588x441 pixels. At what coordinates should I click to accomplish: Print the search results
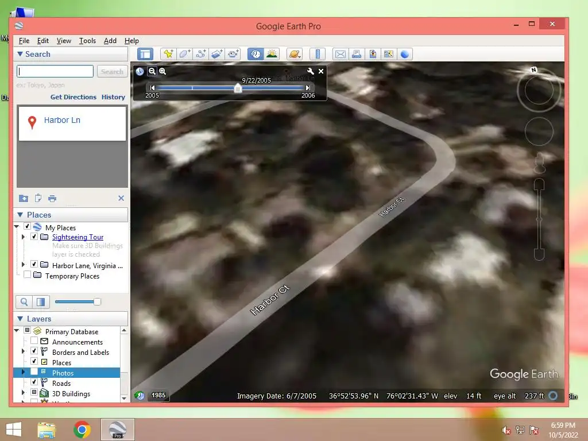tap(52, 198)
